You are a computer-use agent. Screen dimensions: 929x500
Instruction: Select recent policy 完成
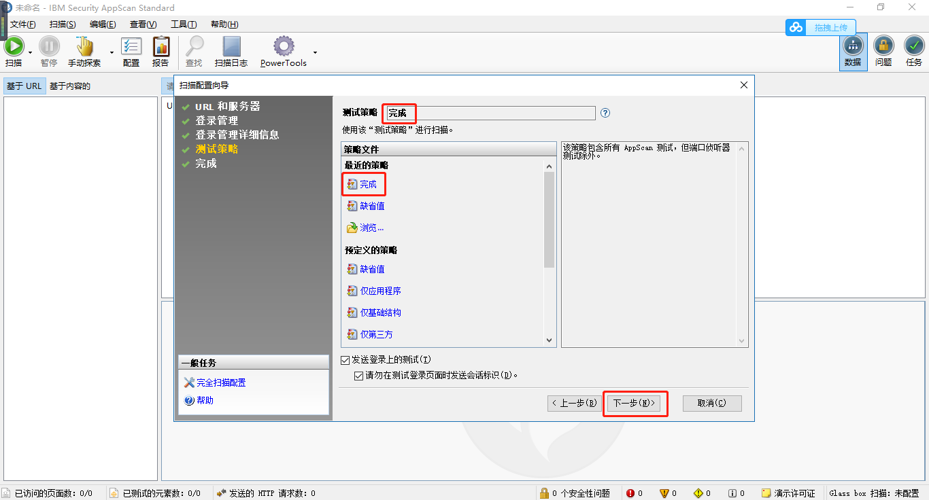368,184
